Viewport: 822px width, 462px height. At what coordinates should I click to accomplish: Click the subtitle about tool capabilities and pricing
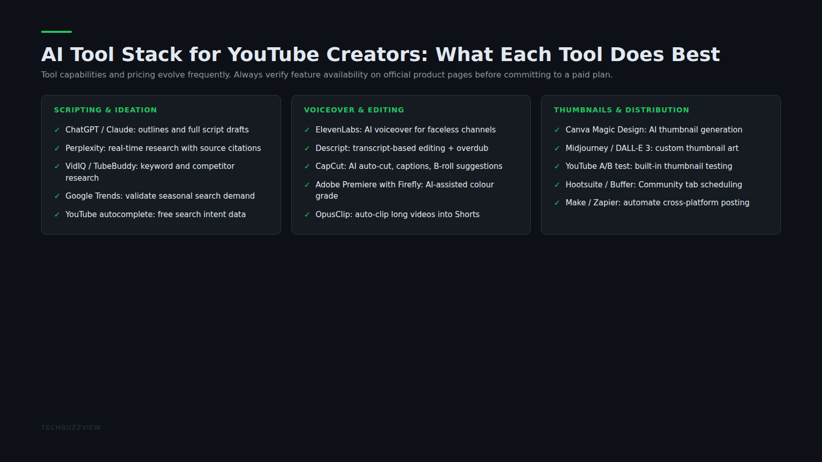327,75
